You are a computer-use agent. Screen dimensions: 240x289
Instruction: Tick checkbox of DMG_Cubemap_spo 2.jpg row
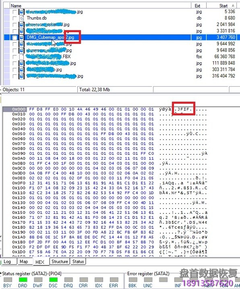14,38
